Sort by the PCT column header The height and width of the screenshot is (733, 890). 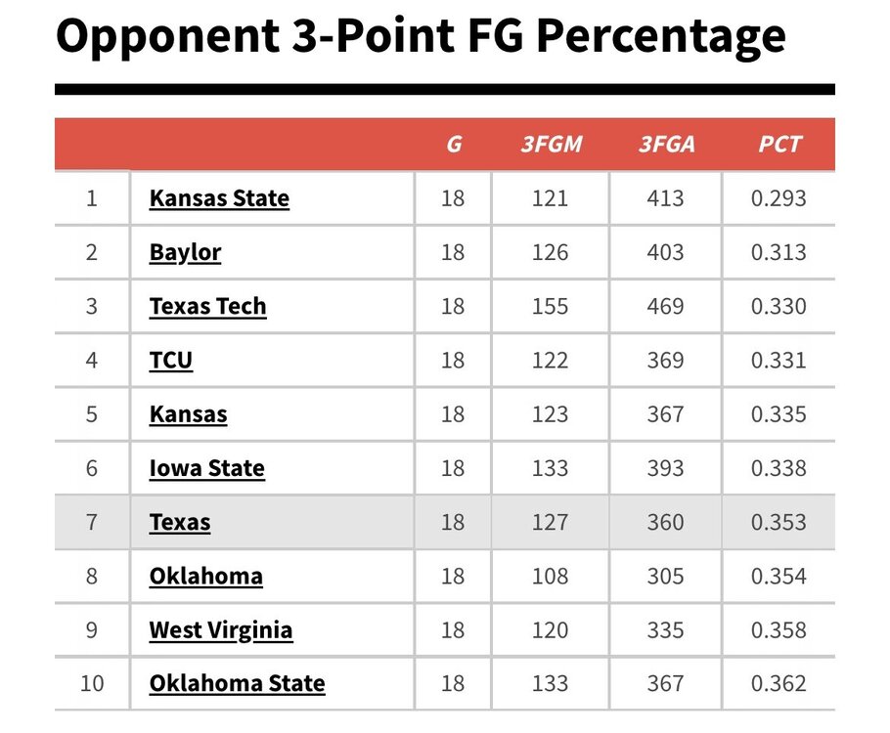point(779,145)
